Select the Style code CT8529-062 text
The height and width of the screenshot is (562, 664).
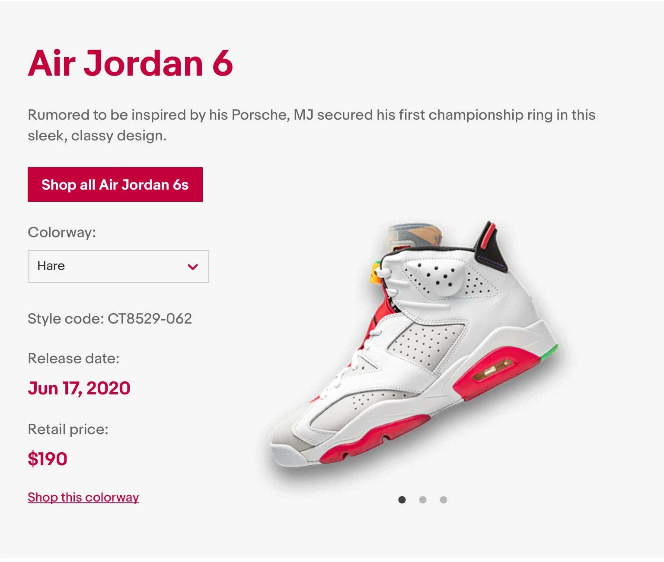click(x=110, y=319)
